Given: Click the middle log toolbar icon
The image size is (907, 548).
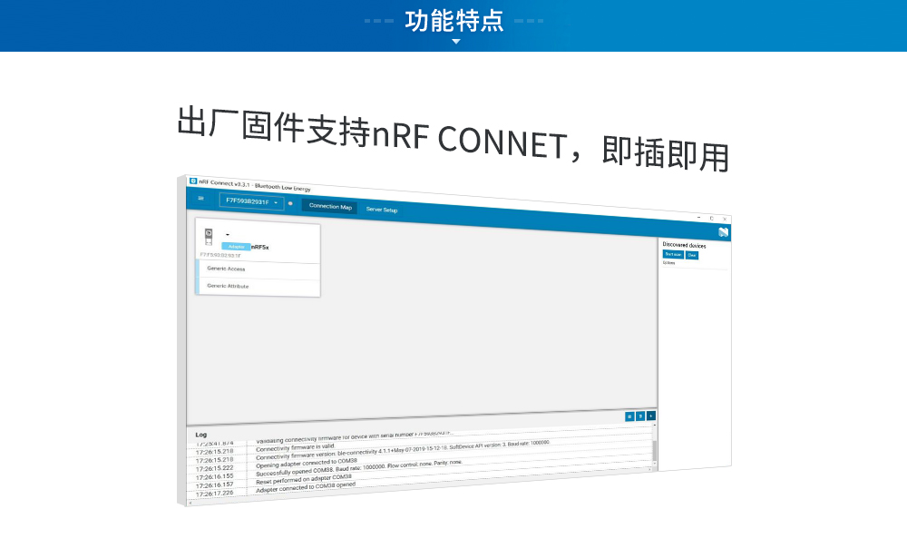Looking at the screenshot, I should pyautogui.click(x=640, y=416).
